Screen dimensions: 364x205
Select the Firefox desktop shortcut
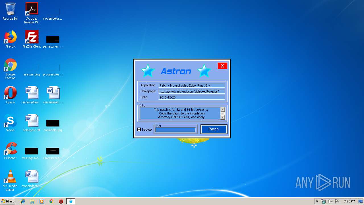coord(10,39)
